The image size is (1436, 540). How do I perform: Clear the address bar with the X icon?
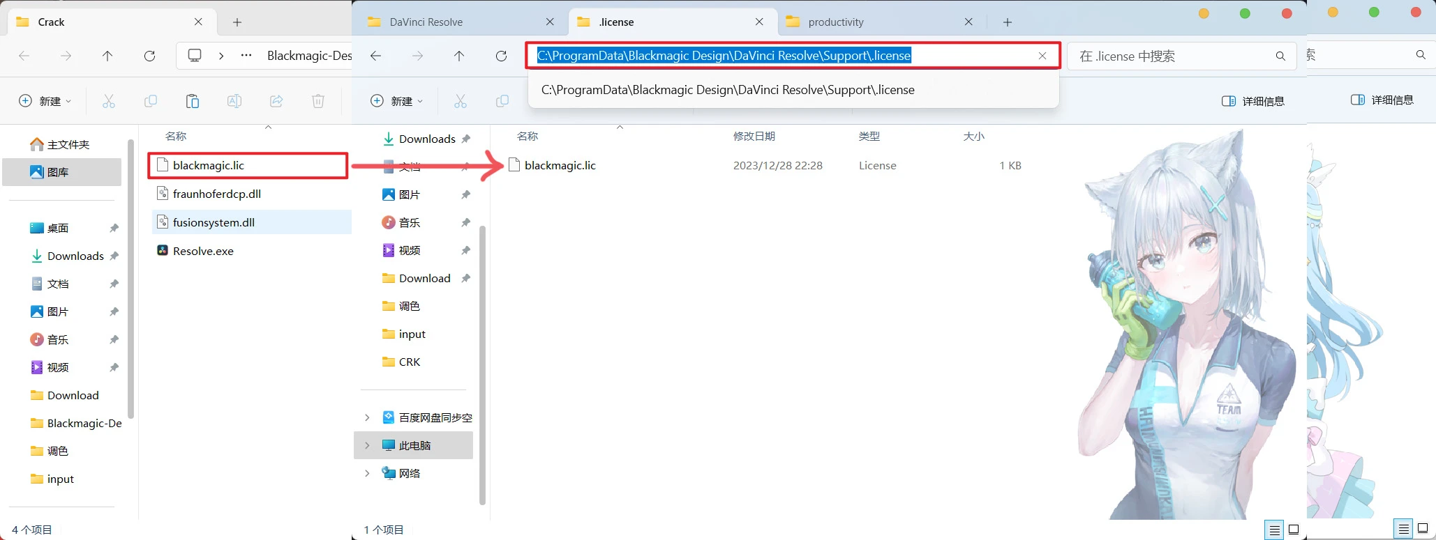1042,56
